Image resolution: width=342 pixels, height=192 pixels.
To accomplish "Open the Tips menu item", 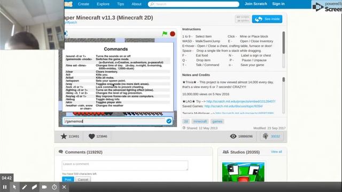I will pos(120,4).
